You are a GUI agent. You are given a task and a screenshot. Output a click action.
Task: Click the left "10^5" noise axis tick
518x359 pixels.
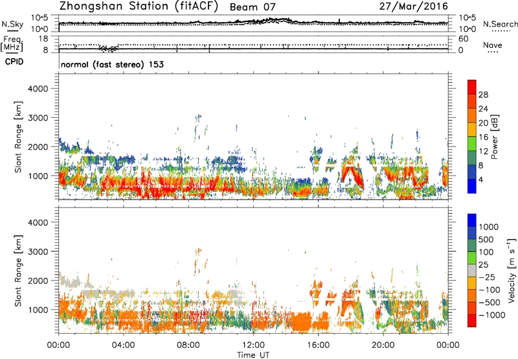coord(39,18)
